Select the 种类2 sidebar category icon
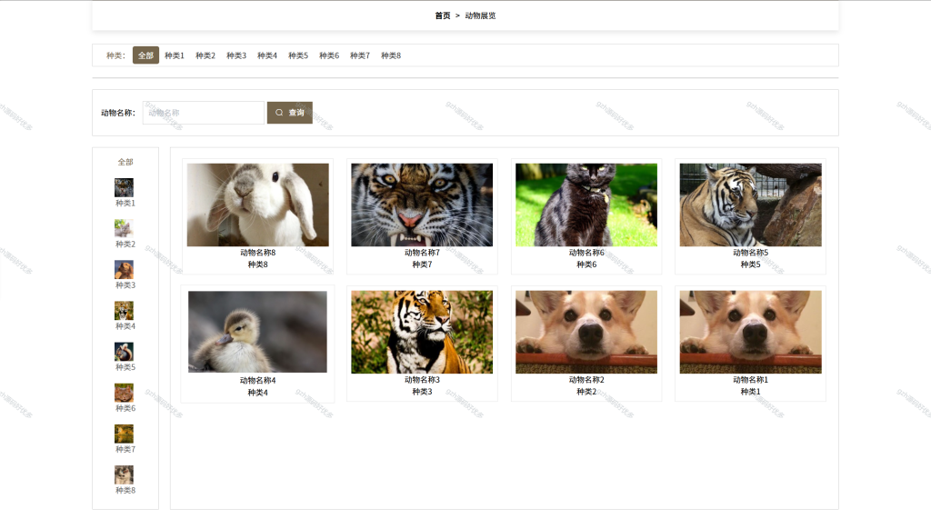This screenshot has width=931, height=519. coord(124,229)
